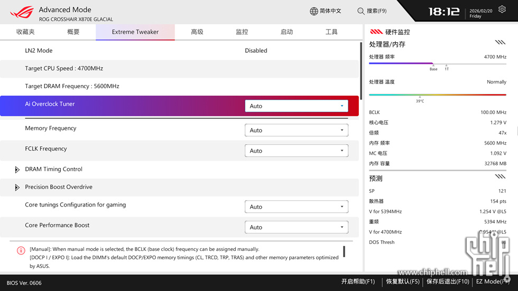
Task: Click the info icon beside help text
Action: (x=21, y=251)
